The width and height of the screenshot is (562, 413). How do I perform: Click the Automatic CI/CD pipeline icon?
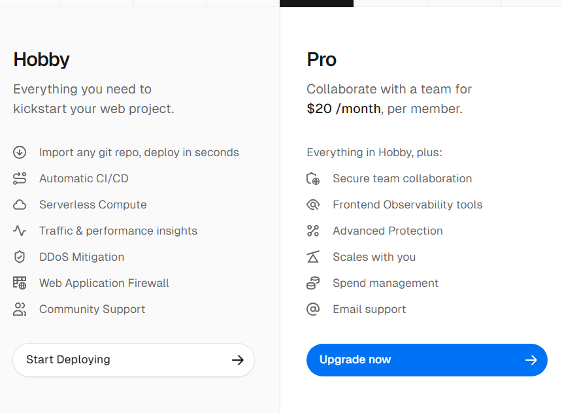coord(20,178)
